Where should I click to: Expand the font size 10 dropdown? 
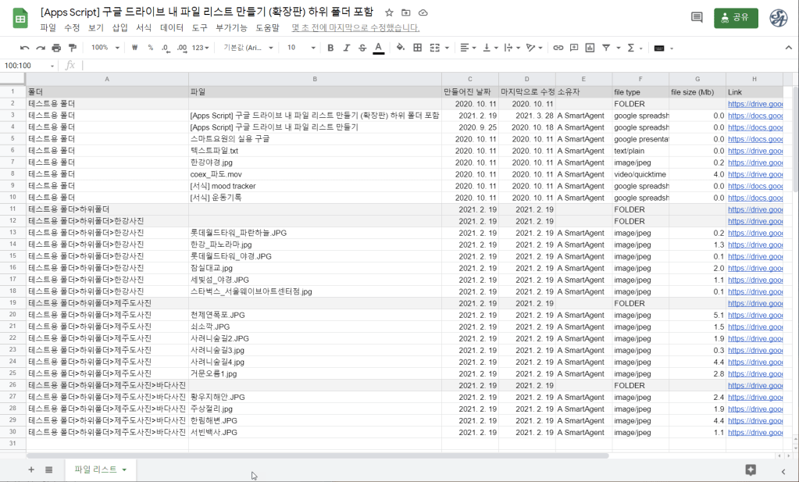tap(301, 48)
